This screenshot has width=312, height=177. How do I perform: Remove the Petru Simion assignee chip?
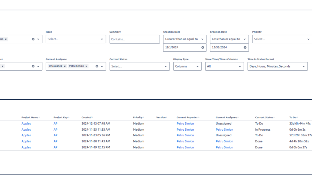click(86, 66)
